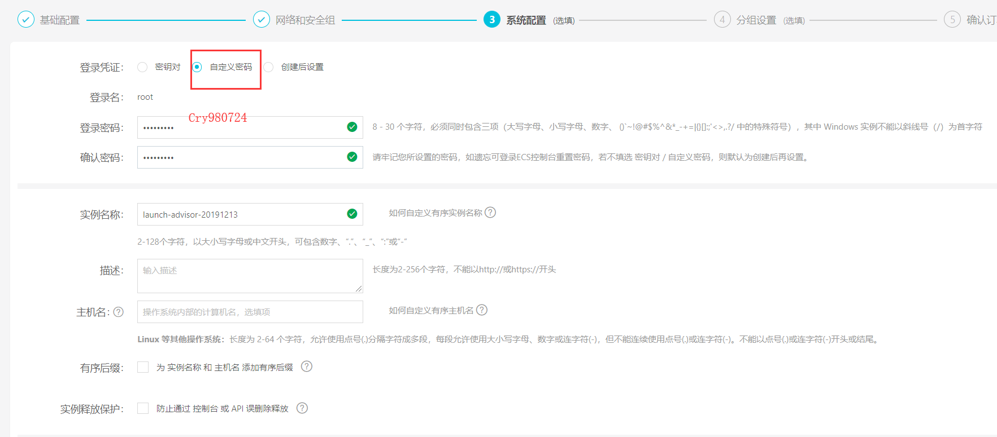Click help icon after 误删除释放 text

302,408
